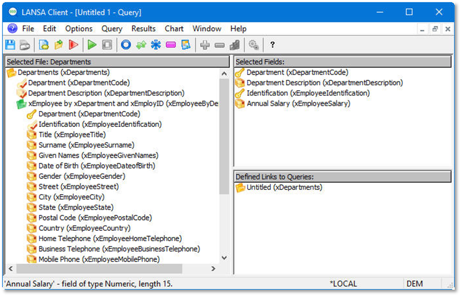Viewport: 461px width, 296px height.
Task: Click the gray plus toolbar icon
Action: coord(205,45)
